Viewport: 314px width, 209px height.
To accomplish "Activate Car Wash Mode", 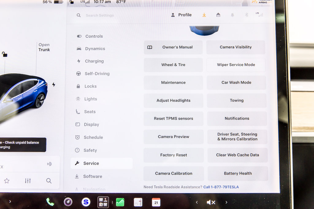I will (236, 83).
